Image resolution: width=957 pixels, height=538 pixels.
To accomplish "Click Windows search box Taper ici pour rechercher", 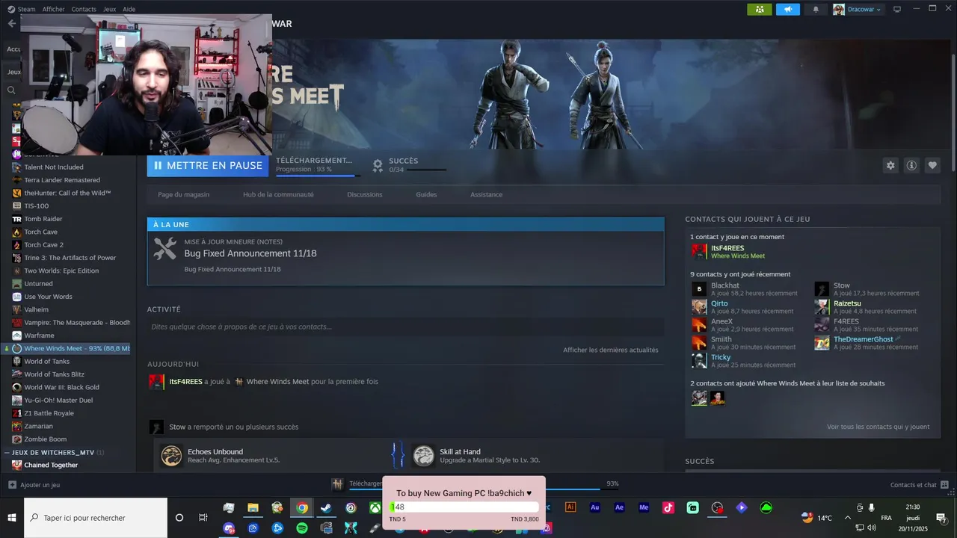I will [96, 518].
